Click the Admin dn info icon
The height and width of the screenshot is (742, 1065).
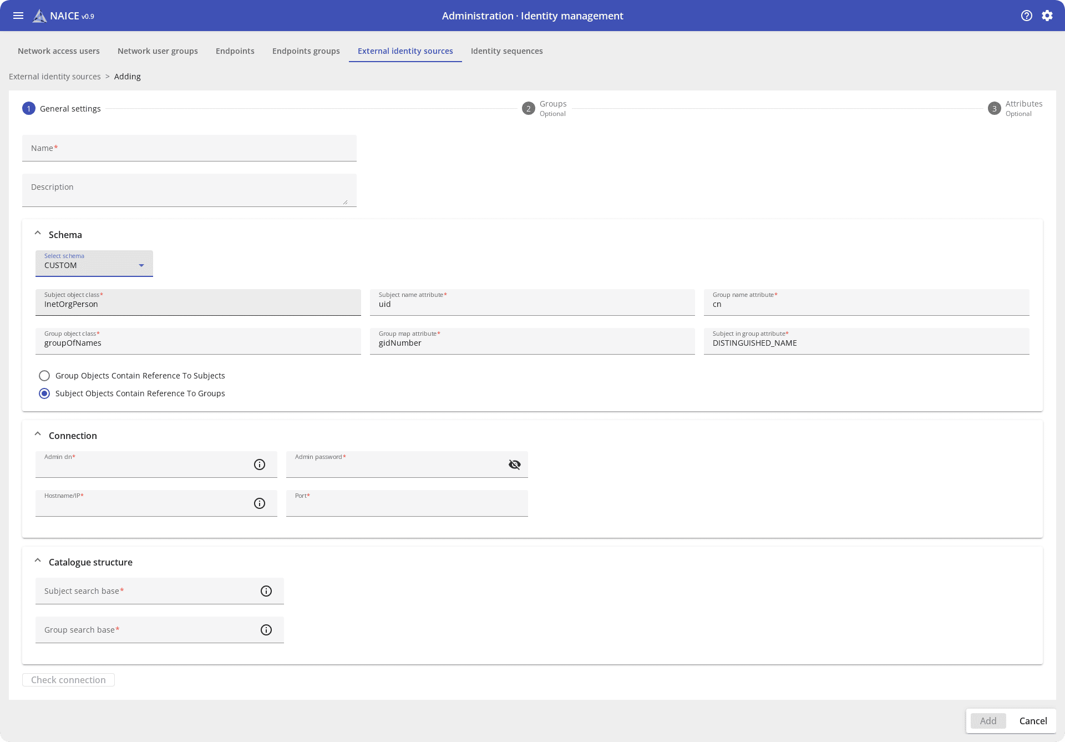coord(260,465)
